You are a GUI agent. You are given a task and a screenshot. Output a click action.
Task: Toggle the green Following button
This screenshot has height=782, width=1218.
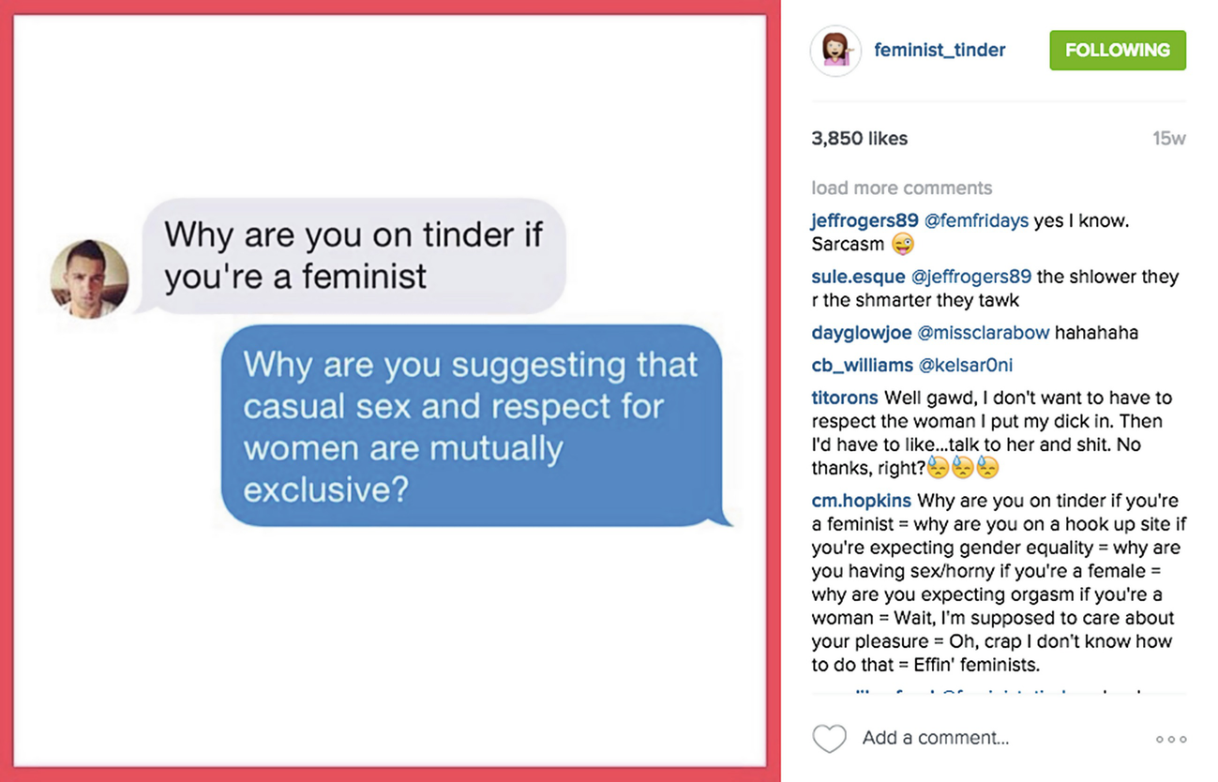coord(1117,51)
